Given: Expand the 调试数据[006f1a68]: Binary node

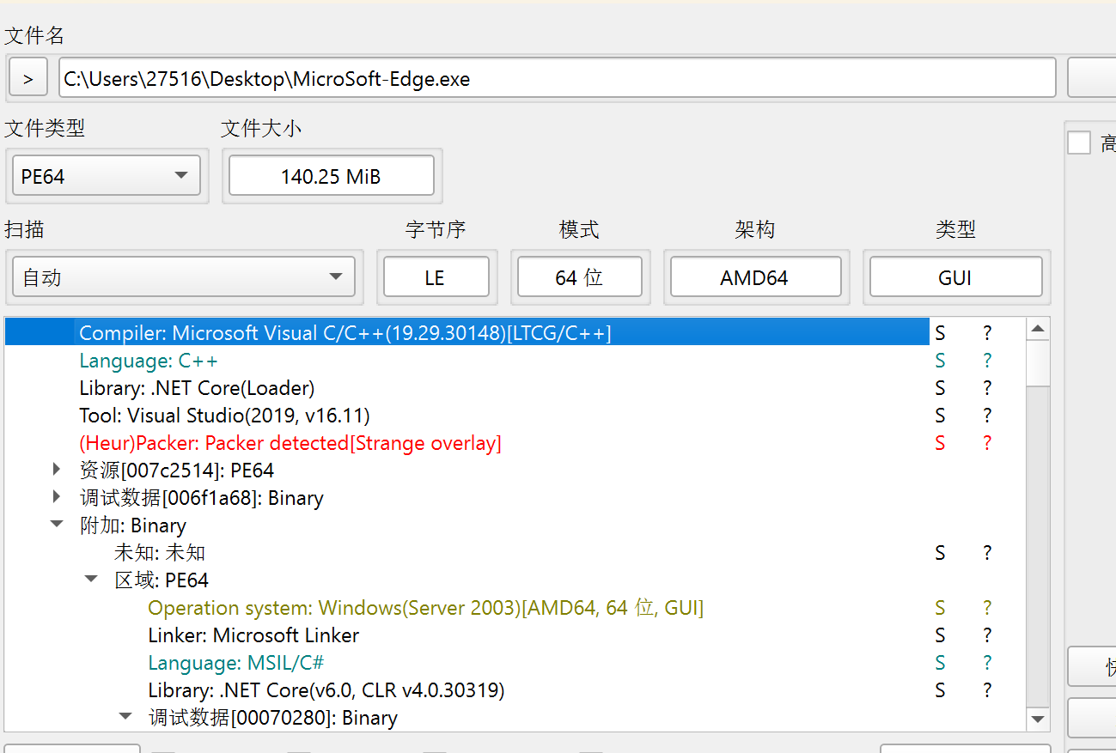Looking at the screenshot, I should point(57,496).
